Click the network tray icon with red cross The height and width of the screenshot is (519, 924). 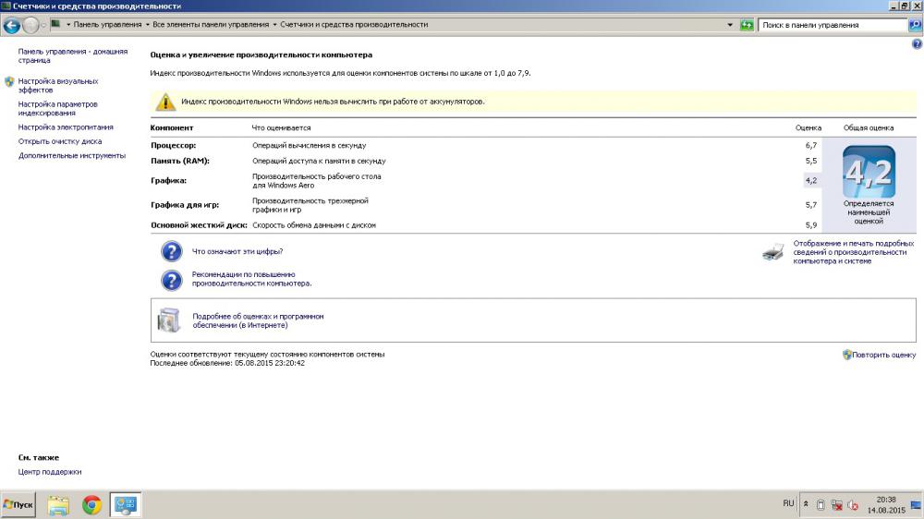pyautogui.click(x=836, y=505)
